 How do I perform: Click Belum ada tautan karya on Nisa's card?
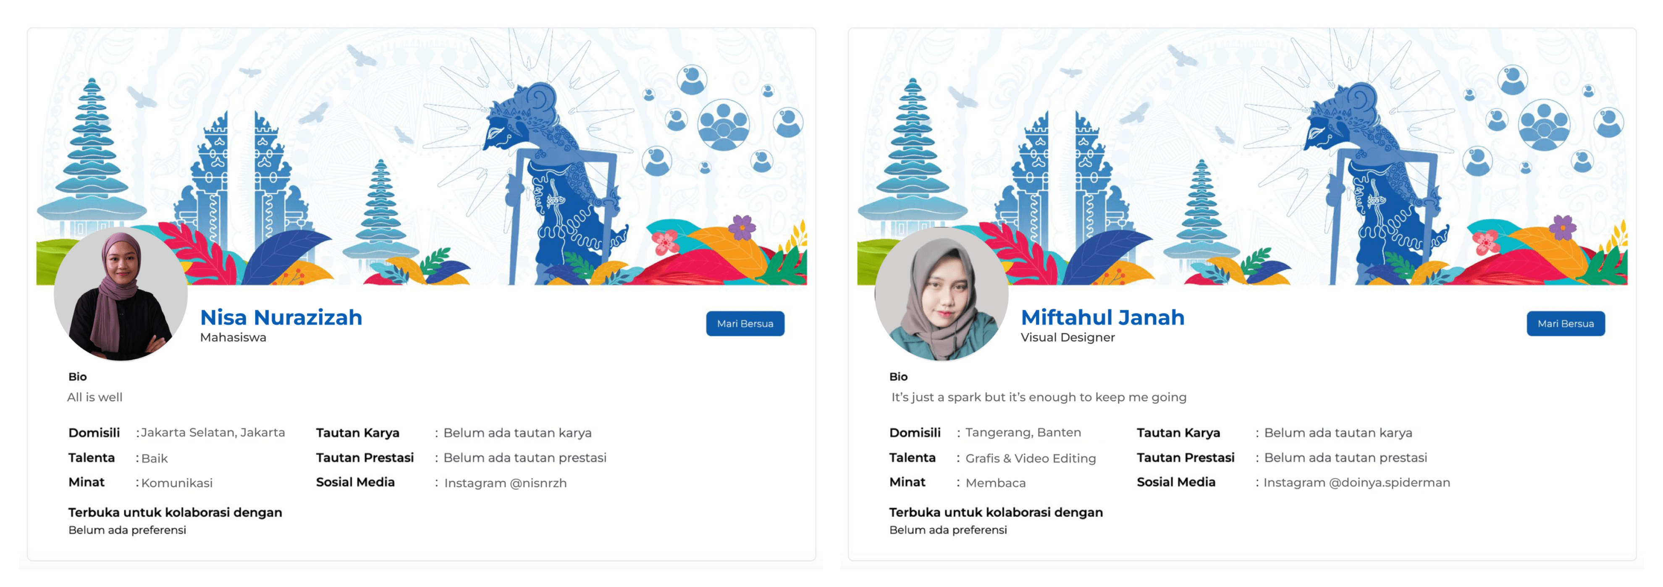[x=517, y=432]
